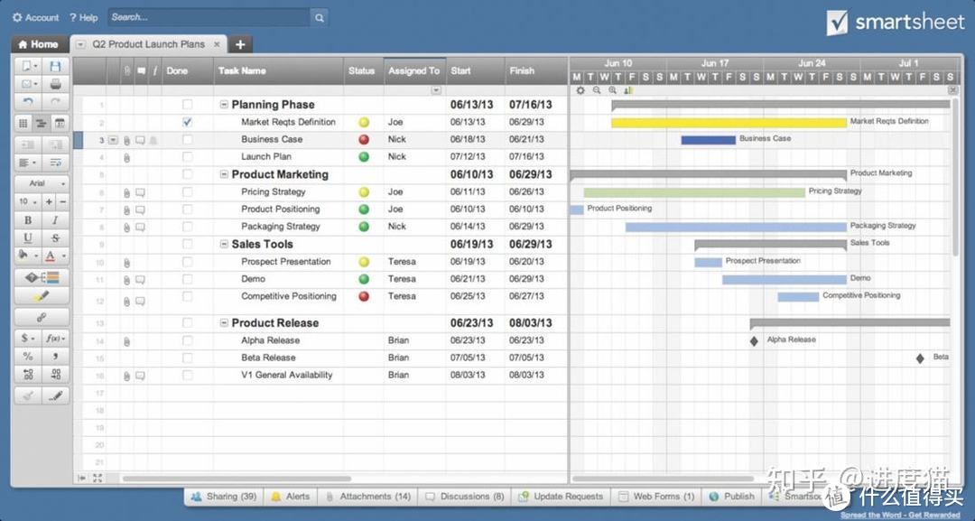Click the Undo arrow icon

coord(27,101)
